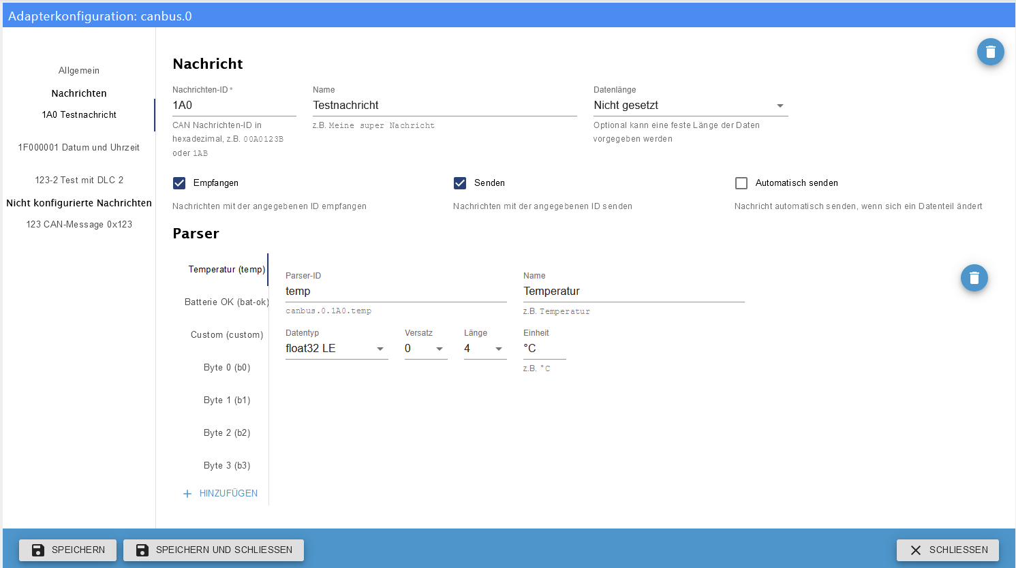
Task: Click the Einheit field °C
Action: (x=544, y=349)
